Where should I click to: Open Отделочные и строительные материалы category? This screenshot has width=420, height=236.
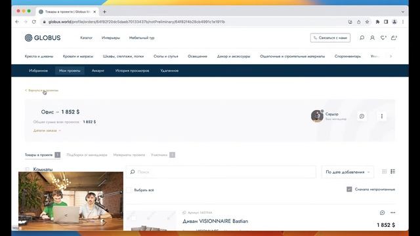point(293,56)
